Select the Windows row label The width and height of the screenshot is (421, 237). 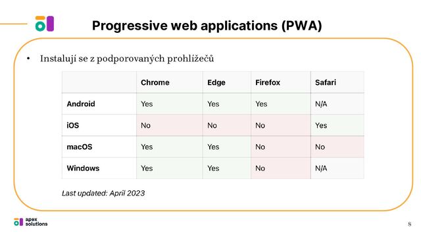coord(83,169)
